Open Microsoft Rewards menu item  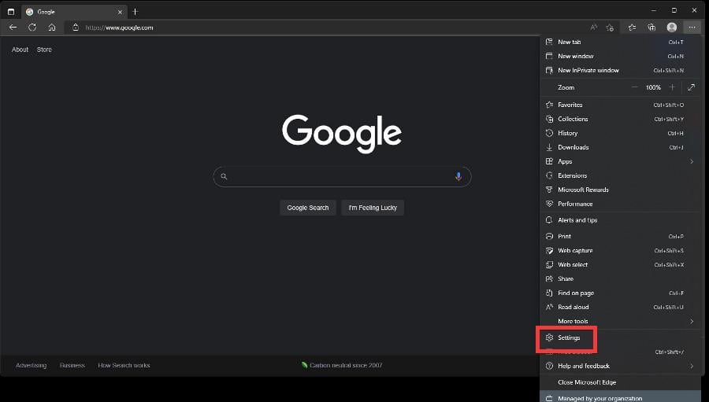tap(620, 190)
